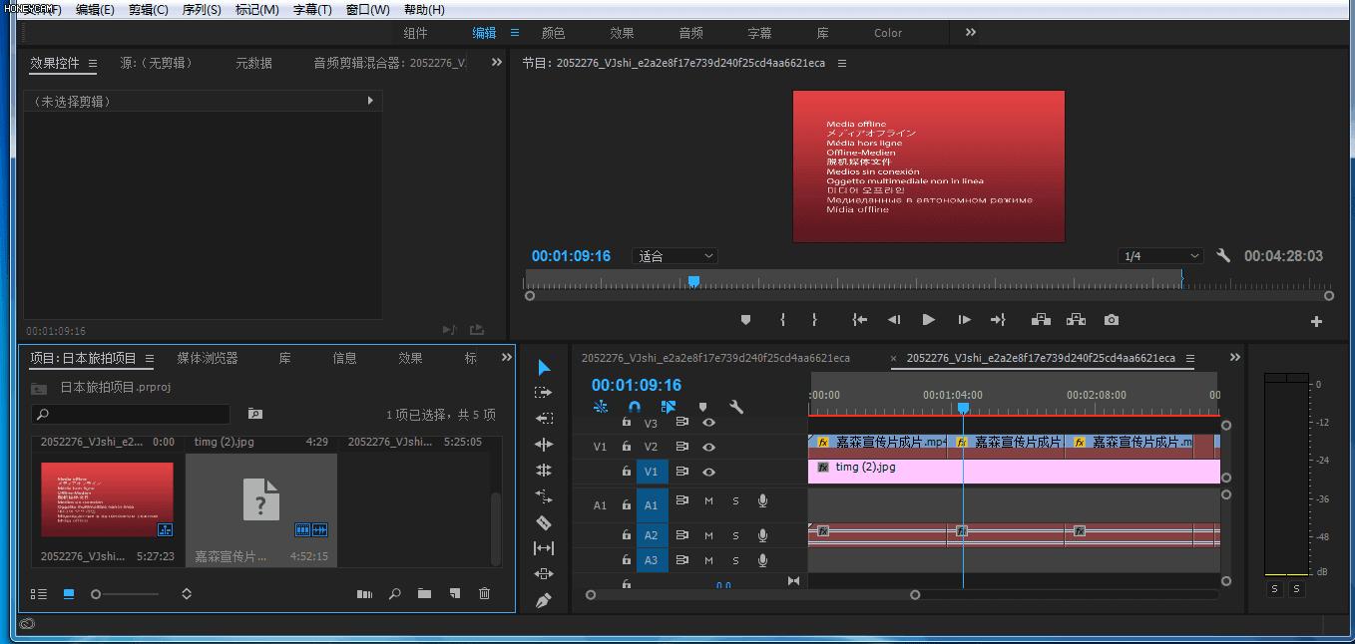Export frame with camera icon
This screenshot has width=1355, height=644.
(1112, 320)
